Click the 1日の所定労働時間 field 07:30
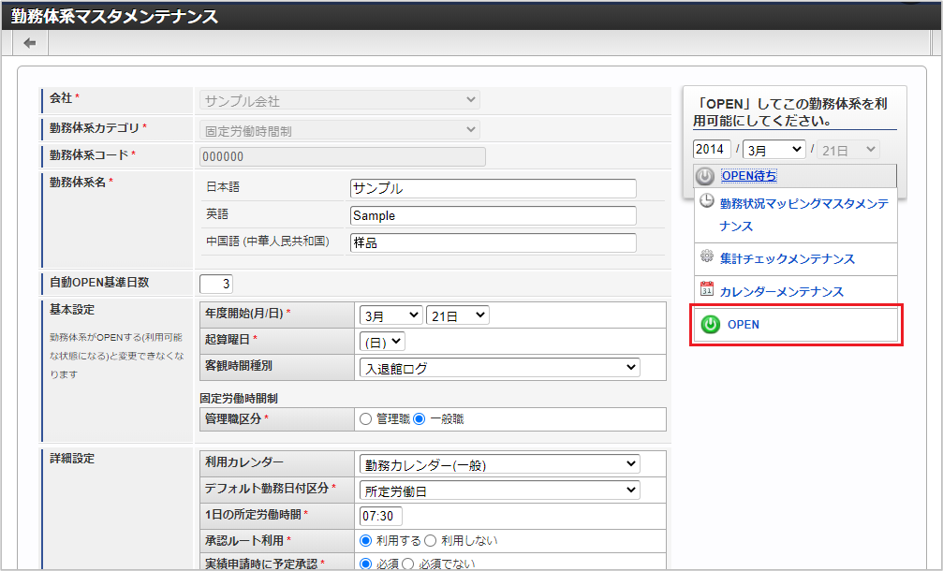 pos(381,516)
